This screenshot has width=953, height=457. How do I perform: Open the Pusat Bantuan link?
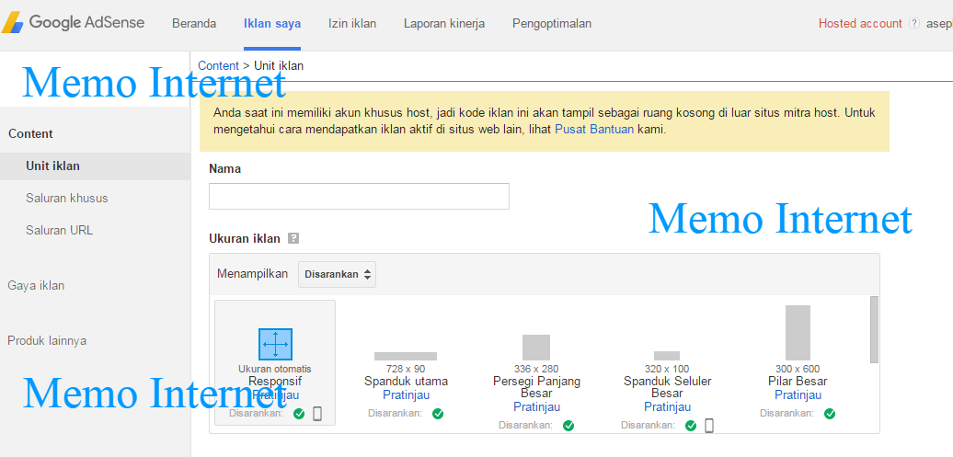(x=594, y=130)
